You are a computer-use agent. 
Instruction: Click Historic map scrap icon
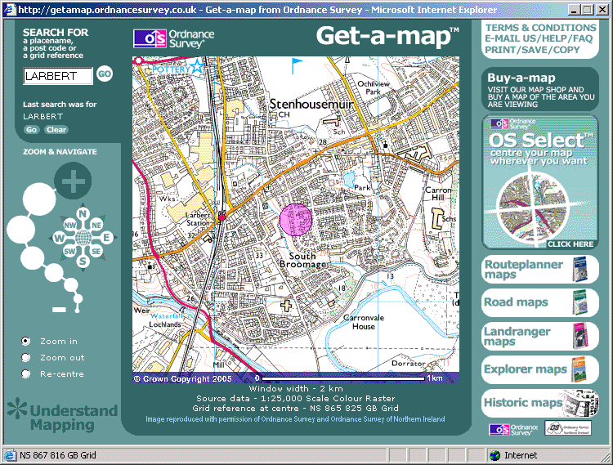(x=581, y=403)
